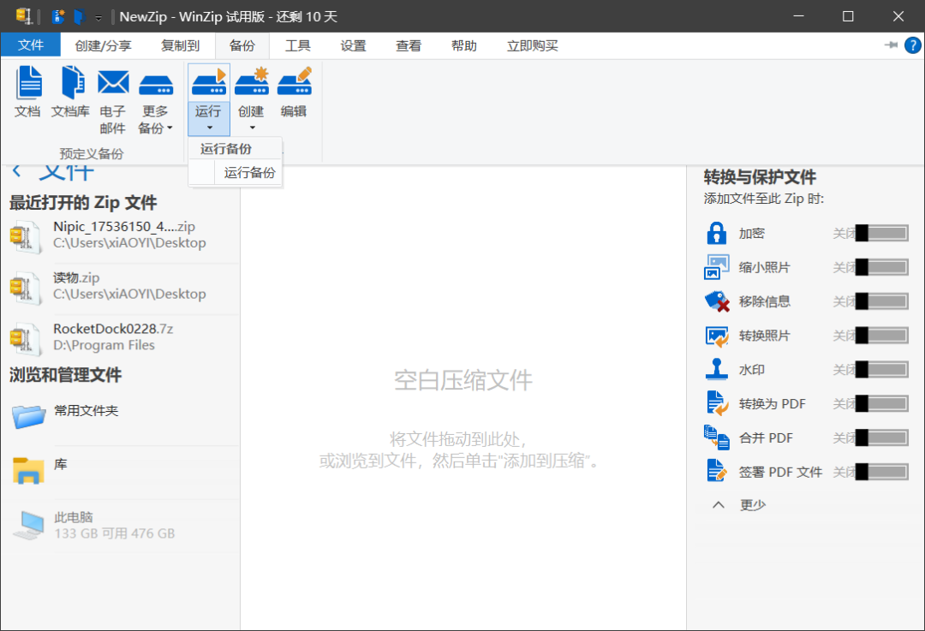Open the 立即购买 tab
Viewport: 925px width, 631px height.
coord(532,46)
